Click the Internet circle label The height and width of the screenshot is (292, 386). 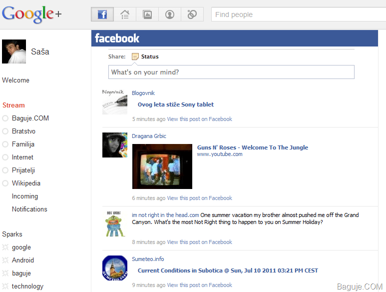22,157
